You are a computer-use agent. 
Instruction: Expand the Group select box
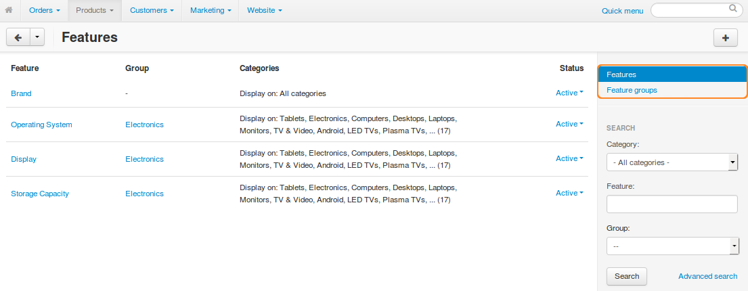(x=672, y=246)
